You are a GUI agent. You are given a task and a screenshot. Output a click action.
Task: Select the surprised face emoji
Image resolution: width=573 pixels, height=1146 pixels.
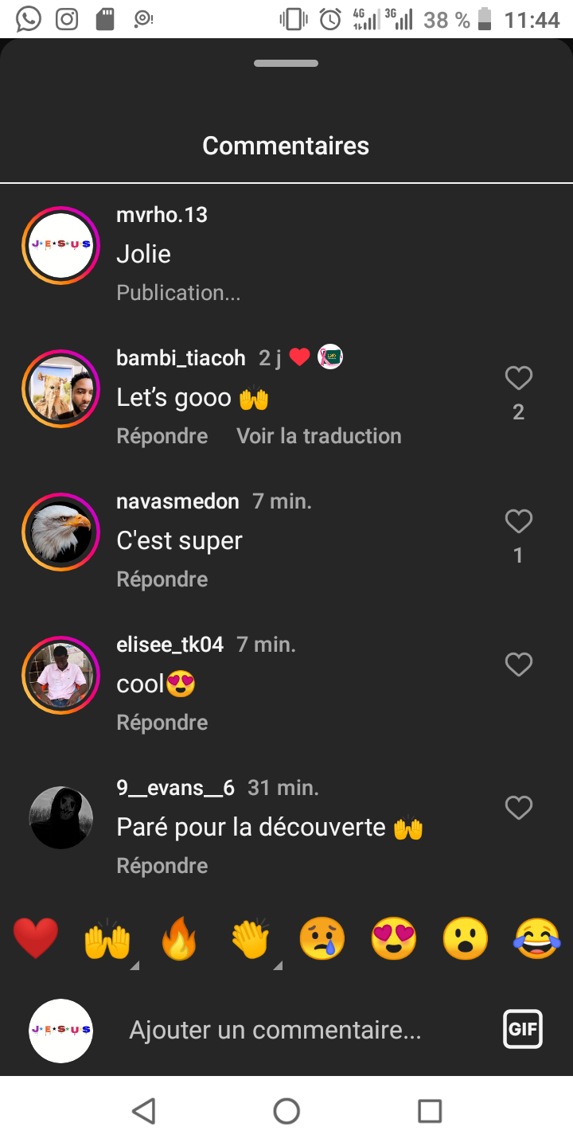[466, 938]
